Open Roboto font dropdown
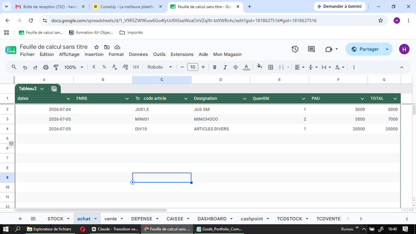Viewport: 416px width, 234px height. (159, 67)
